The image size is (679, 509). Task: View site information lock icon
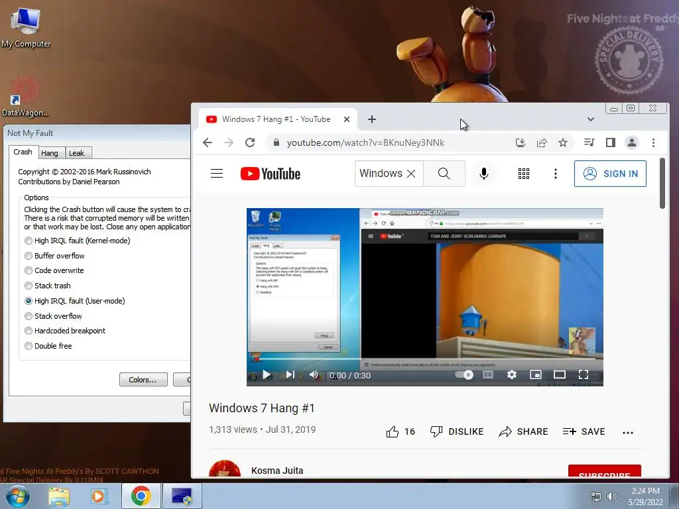276,142
